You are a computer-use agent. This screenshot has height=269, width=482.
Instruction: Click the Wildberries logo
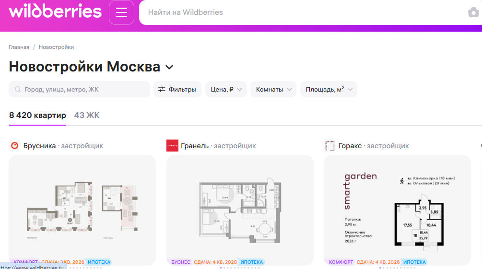point(55,12)
